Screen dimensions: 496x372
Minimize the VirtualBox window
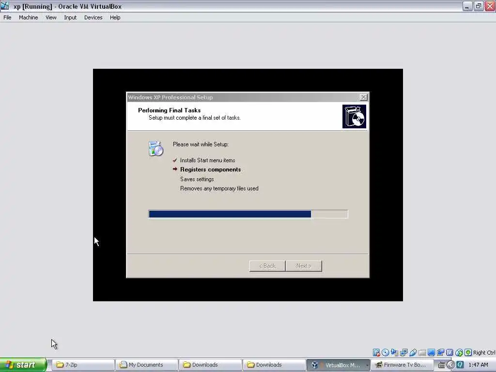467,6
